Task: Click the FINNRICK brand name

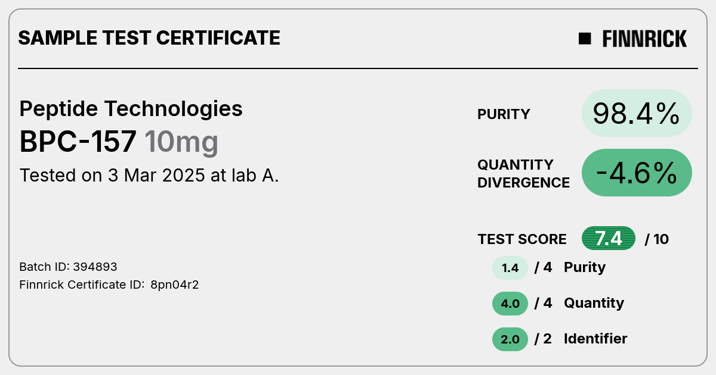Action: [x=644, y=39]
